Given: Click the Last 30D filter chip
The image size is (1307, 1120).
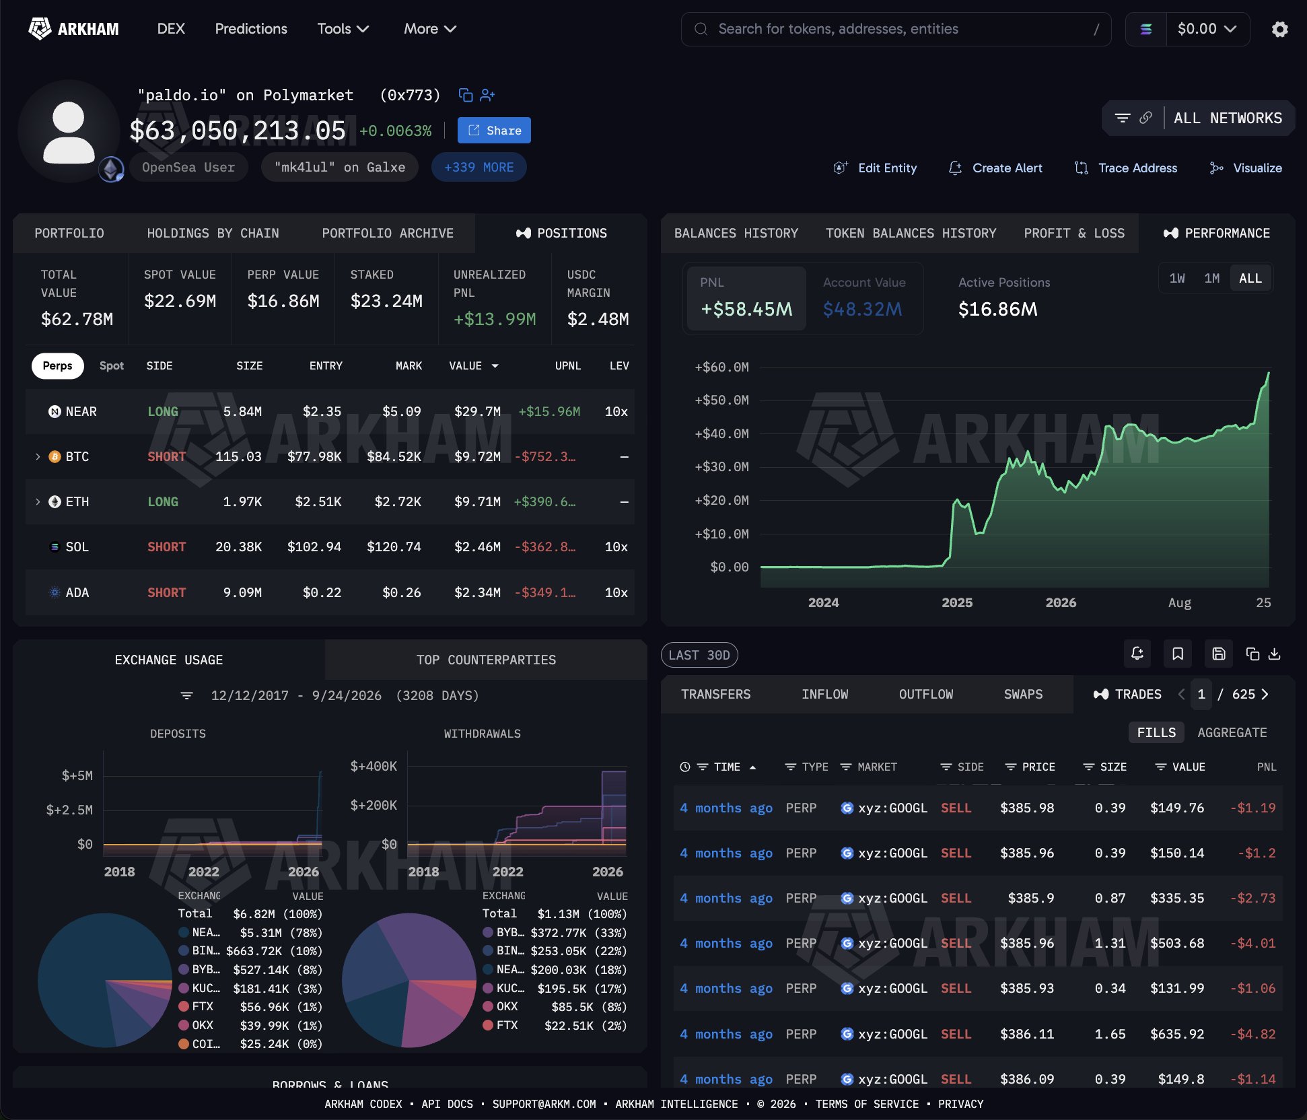Looking at the screenshot, I should coord(699,655).
